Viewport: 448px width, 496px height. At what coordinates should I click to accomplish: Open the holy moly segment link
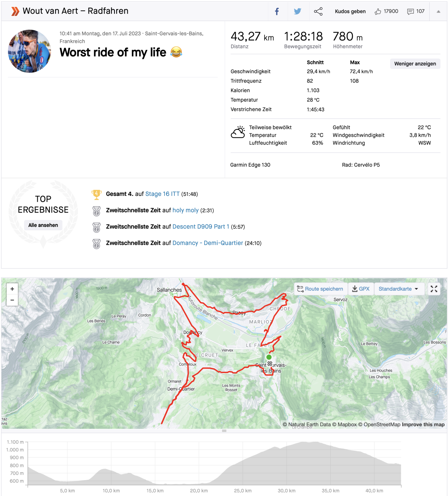coord(185,210)
